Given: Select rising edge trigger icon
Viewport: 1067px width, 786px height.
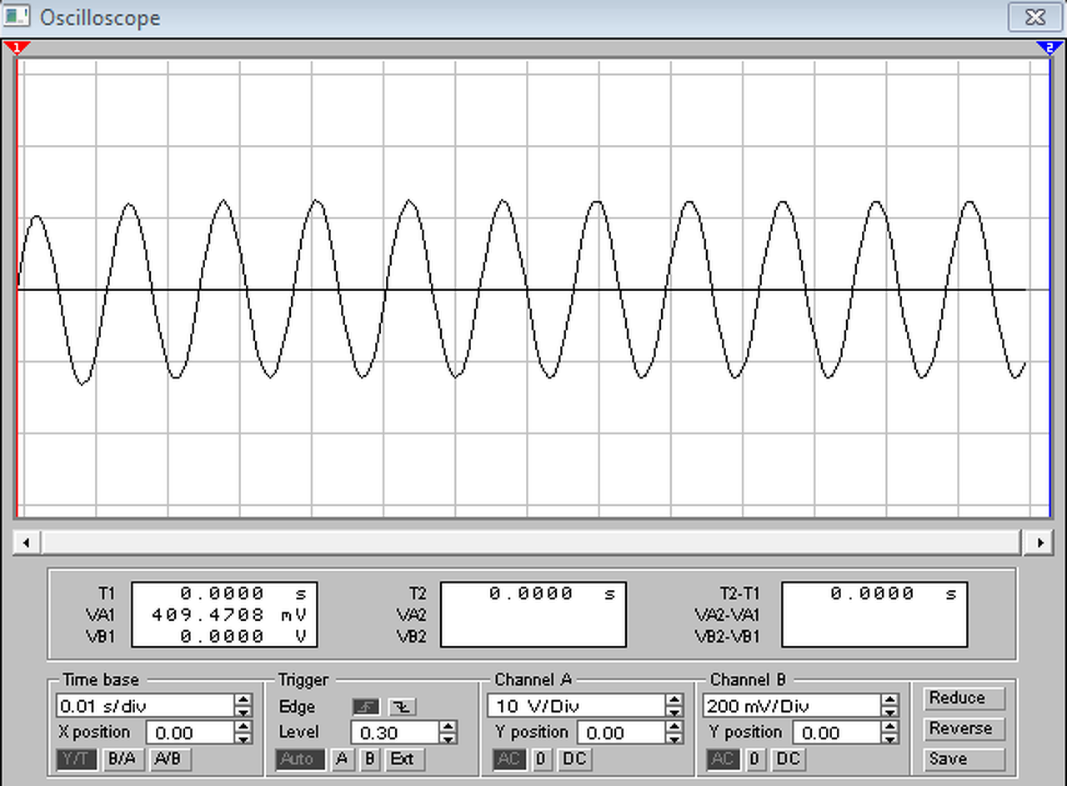Looking at the screenshot, I should [x=366, y=707].
